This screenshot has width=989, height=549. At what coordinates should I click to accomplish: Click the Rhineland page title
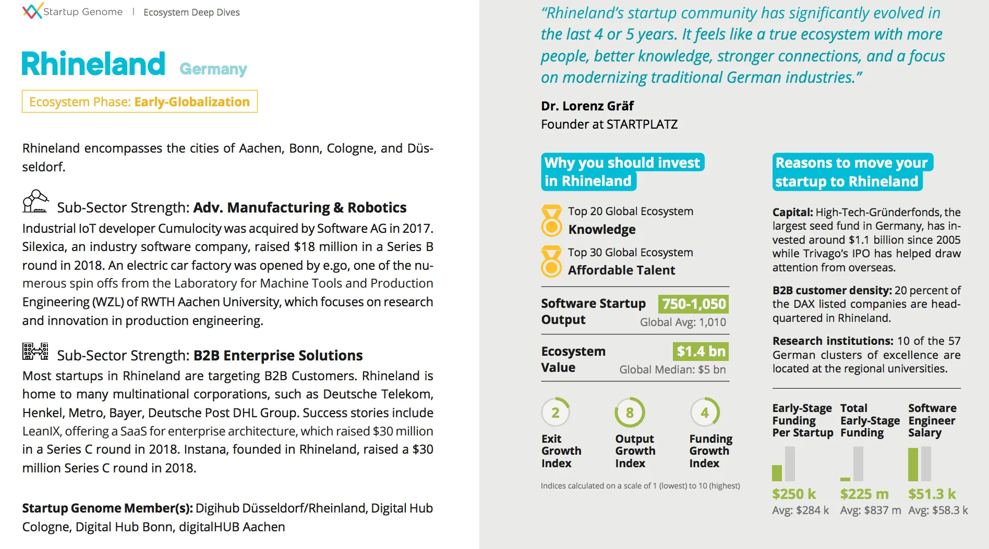click(93, 64)
